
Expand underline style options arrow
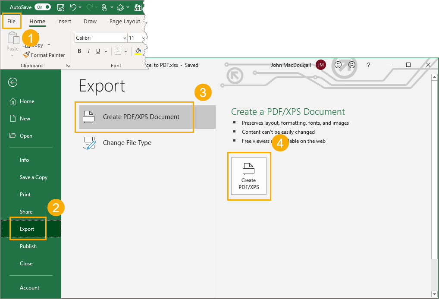click(x=106, y=51)
